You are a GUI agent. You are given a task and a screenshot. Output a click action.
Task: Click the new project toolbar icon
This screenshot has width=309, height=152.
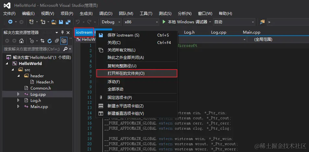[31, 22]
